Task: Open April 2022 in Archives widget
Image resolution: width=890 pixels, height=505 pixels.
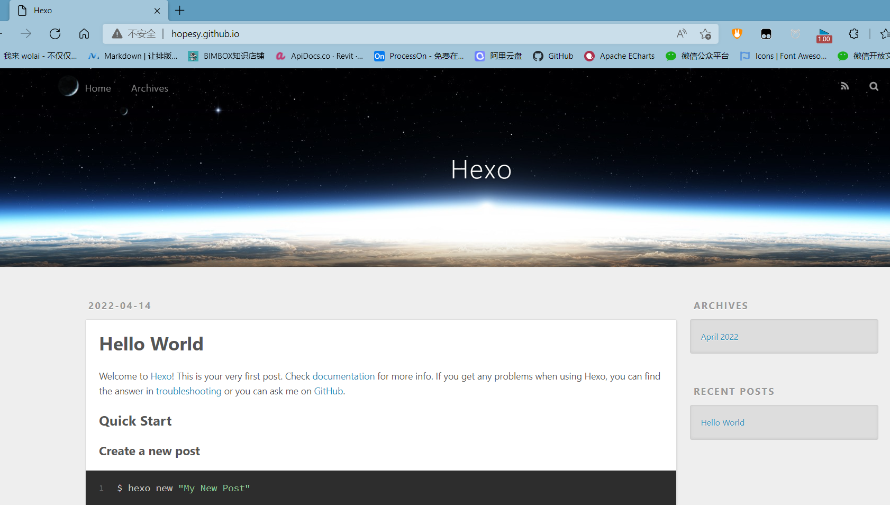Action: (720, 337)
